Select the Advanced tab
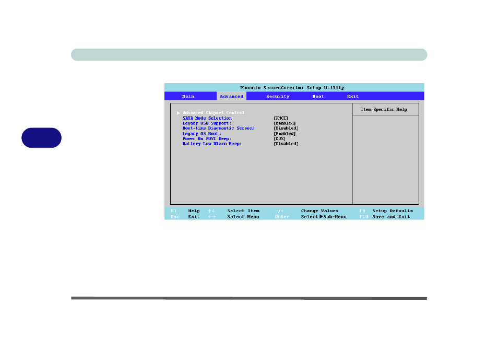This screenshot has width=498, height=351. pos(232,96)
